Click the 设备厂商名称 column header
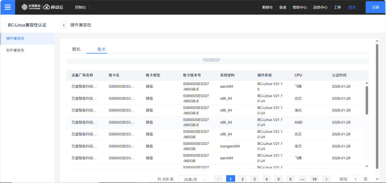The width and height of the screenshot is (386, 183). 82,75
